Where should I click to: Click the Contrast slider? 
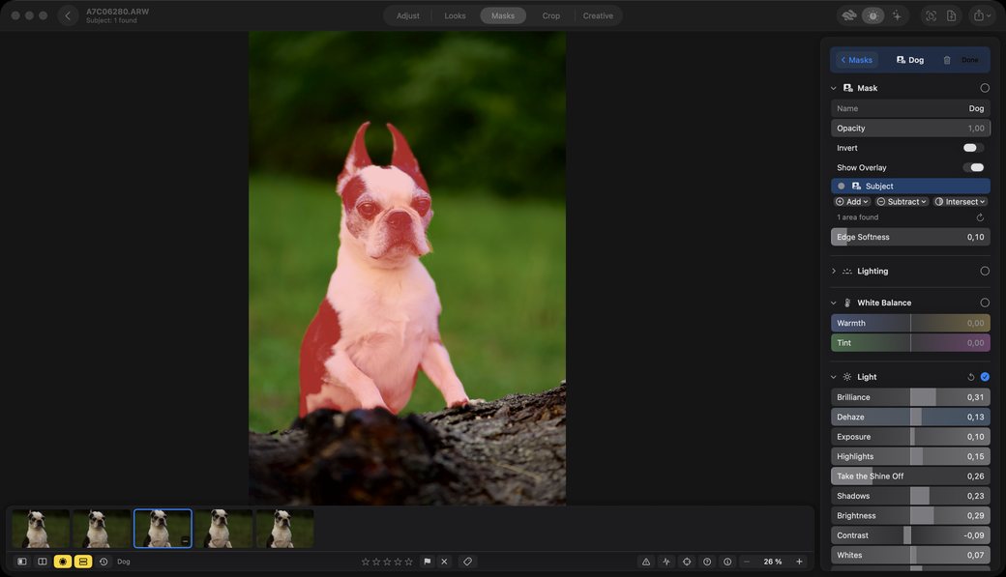point(910,535)
